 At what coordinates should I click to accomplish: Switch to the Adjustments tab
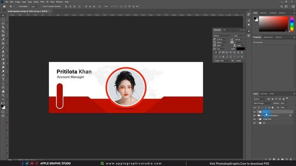coord(268,37)
